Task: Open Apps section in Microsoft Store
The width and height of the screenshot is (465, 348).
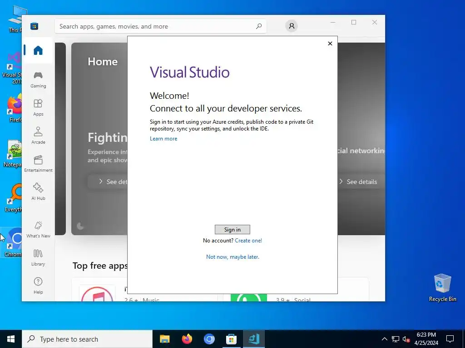Action: (38, 108)
